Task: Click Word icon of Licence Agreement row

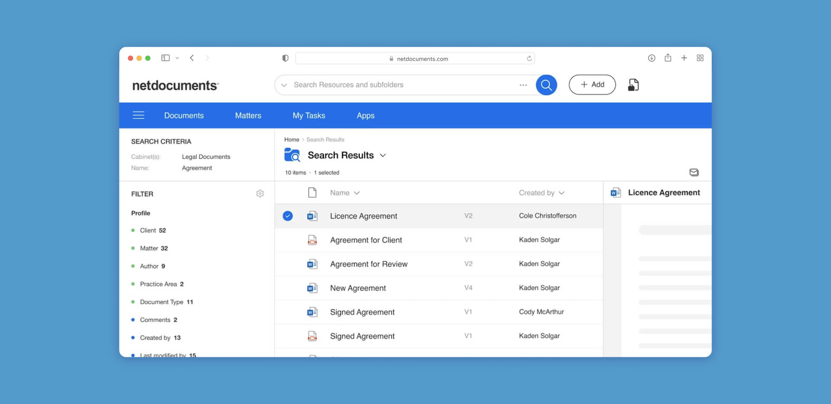Action: (x=312, y=216)
